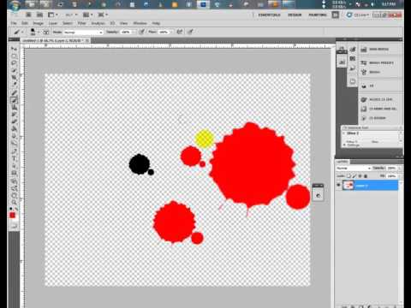Select the Shape tool

point(14,173)
